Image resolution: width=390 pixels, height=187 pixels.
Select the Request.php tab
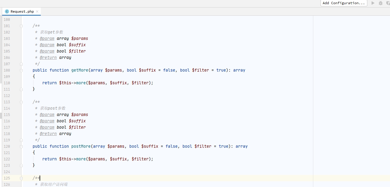[x=22, y=11]
